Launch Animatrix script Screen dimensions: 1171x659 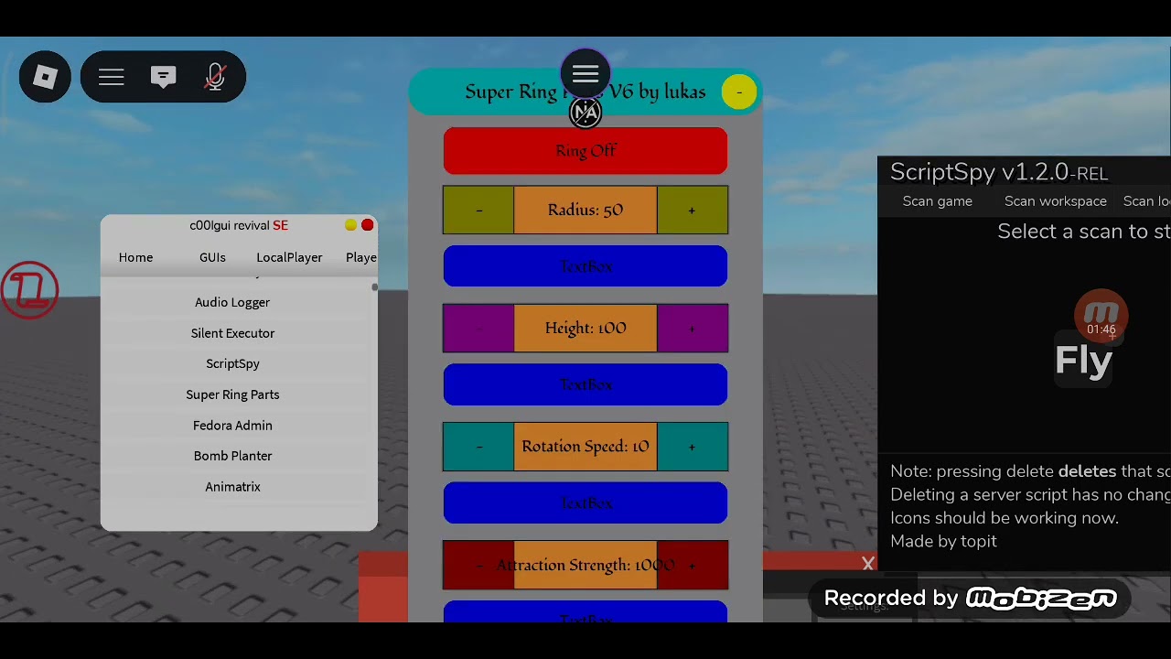232,487
